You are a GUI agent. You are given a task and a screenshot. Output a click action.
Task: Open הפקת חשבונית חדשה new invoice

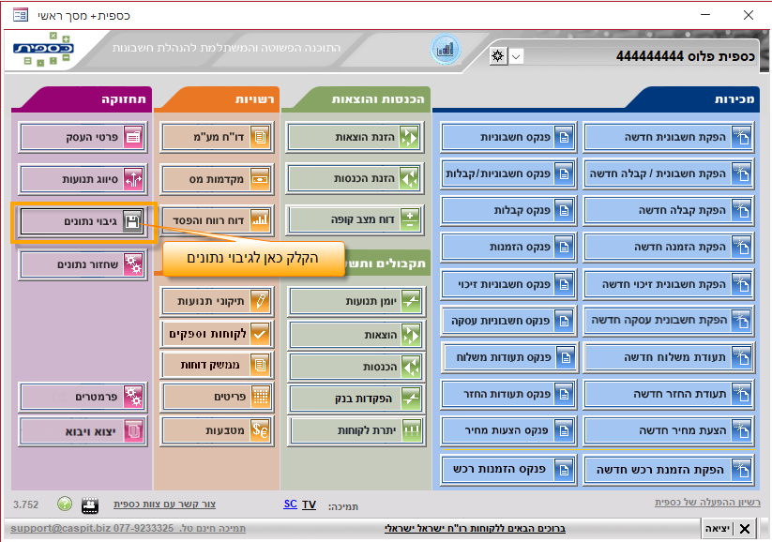click(669, 137)
